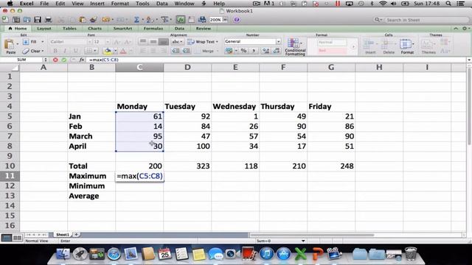Expand the Fill dropdown
This screenshot has width=472, height=265.
click(43, 42)
